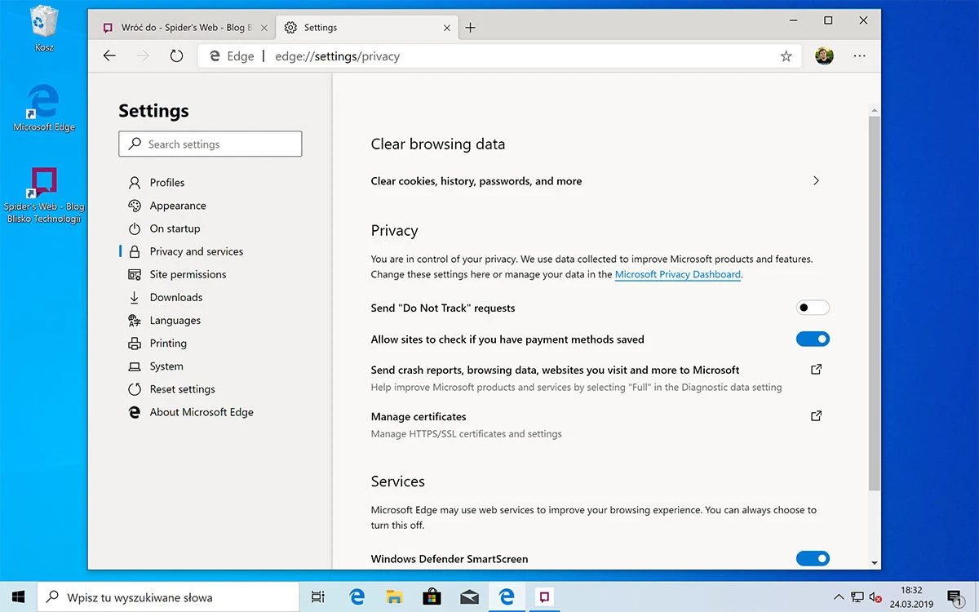This screenshot has width=979, height=612.
Task: Switch to the Wróć do - Spider's Web tab
Action: pos(183,28)
